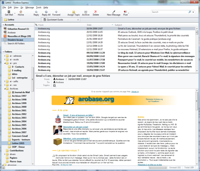Viewport: 200px width, 171px height.
Task: Collapse the Folders section
Action: [x=3, y=52]
